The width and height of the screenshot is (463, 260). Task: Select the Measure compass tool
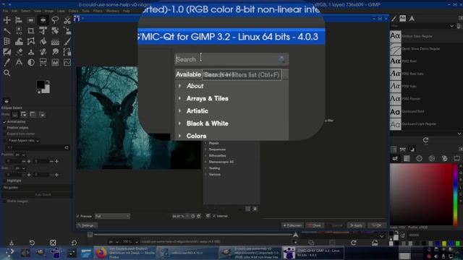(19, 63)
